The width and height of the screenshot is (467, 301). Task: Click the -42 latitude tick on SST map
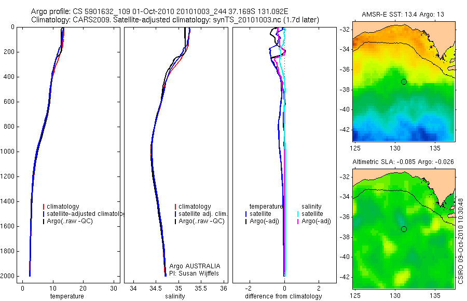click(344, 130)
